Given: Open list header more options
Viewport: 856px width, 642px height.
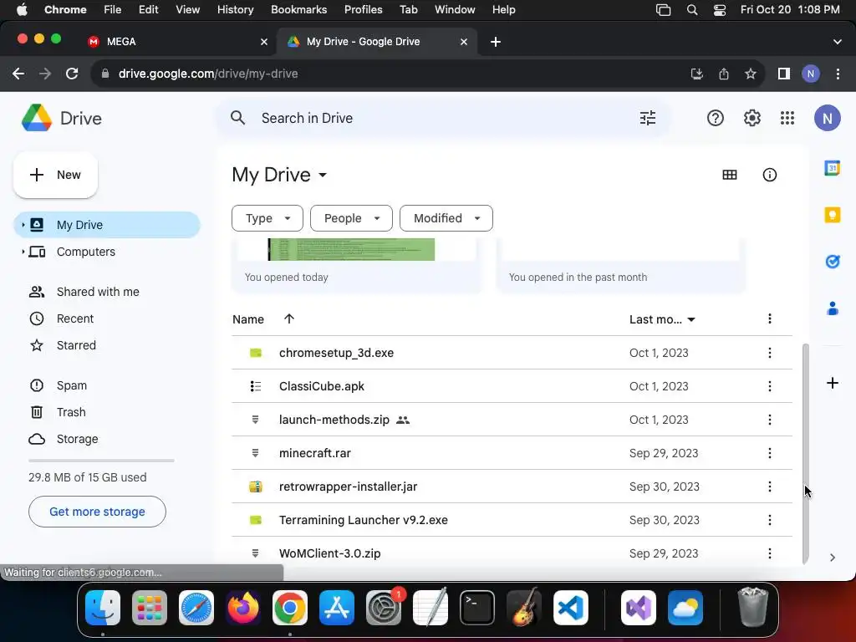Looking at the screenshot, I should pos(769,318).
